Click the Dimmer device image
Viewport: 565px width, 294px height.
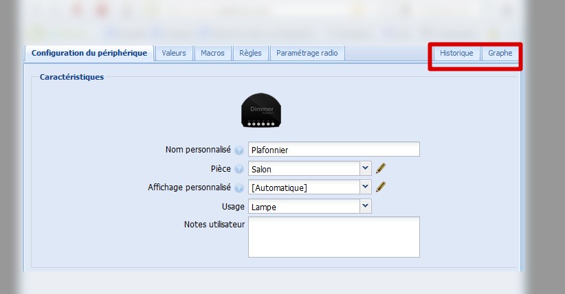pyautogui.click(x=261, y=109)
